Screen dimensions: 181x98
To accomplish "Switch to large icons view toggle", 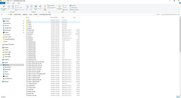I will click(x=179, y=97).
